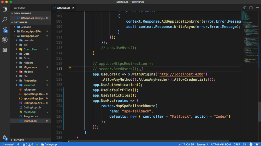Click the open changes icon in tab bar
Image resolution: width=261 pixels, height=146 pixels.
(x=244, y=8)
